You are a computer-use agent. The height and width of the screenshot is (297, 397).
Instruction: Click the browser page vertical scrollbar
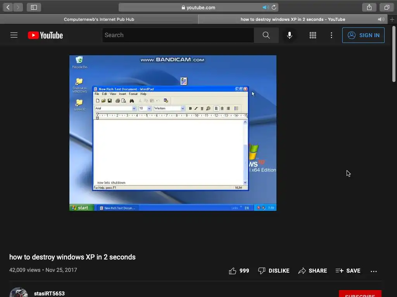pos(394,54)
